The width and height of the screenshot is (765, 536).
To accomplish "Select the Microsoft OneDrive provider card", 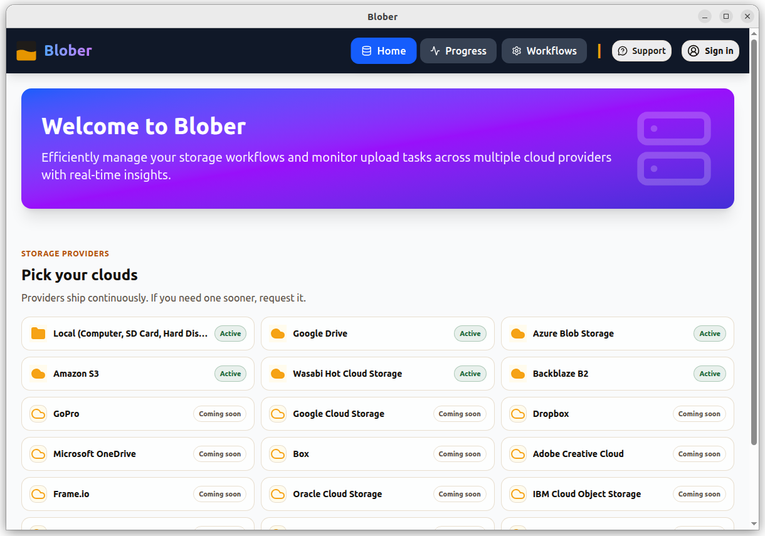I will point(137,454).
